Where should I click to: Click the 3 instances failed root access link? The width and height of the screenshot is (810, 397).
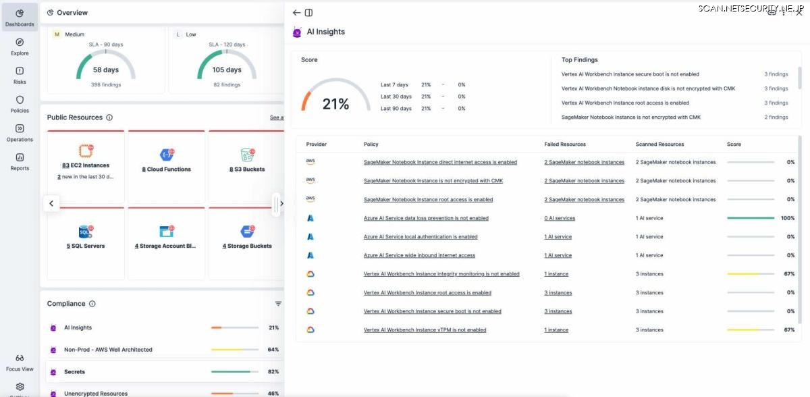558,293
